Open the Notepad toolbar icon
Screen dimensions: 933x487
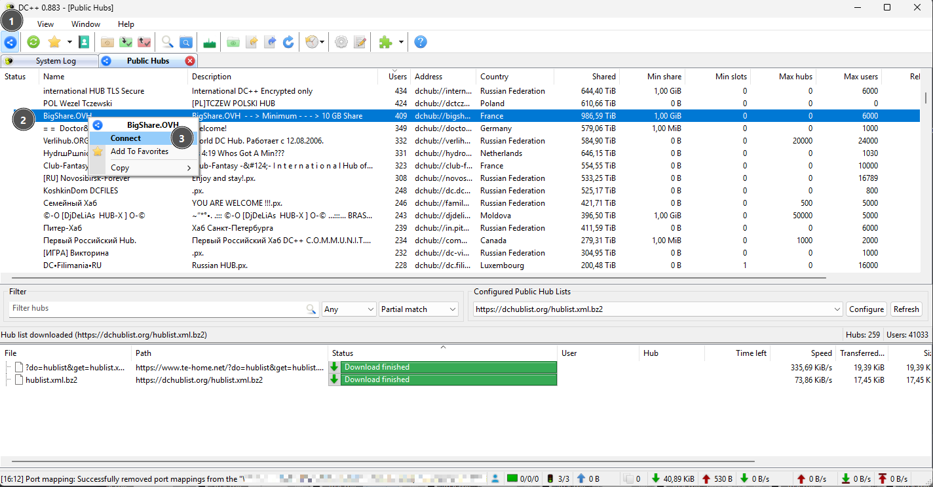pos(360,43)
